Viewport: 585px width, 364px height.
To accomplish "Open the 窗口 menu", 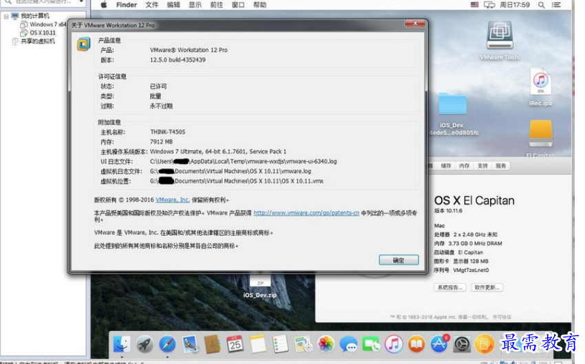I will (x=238, y=5).
